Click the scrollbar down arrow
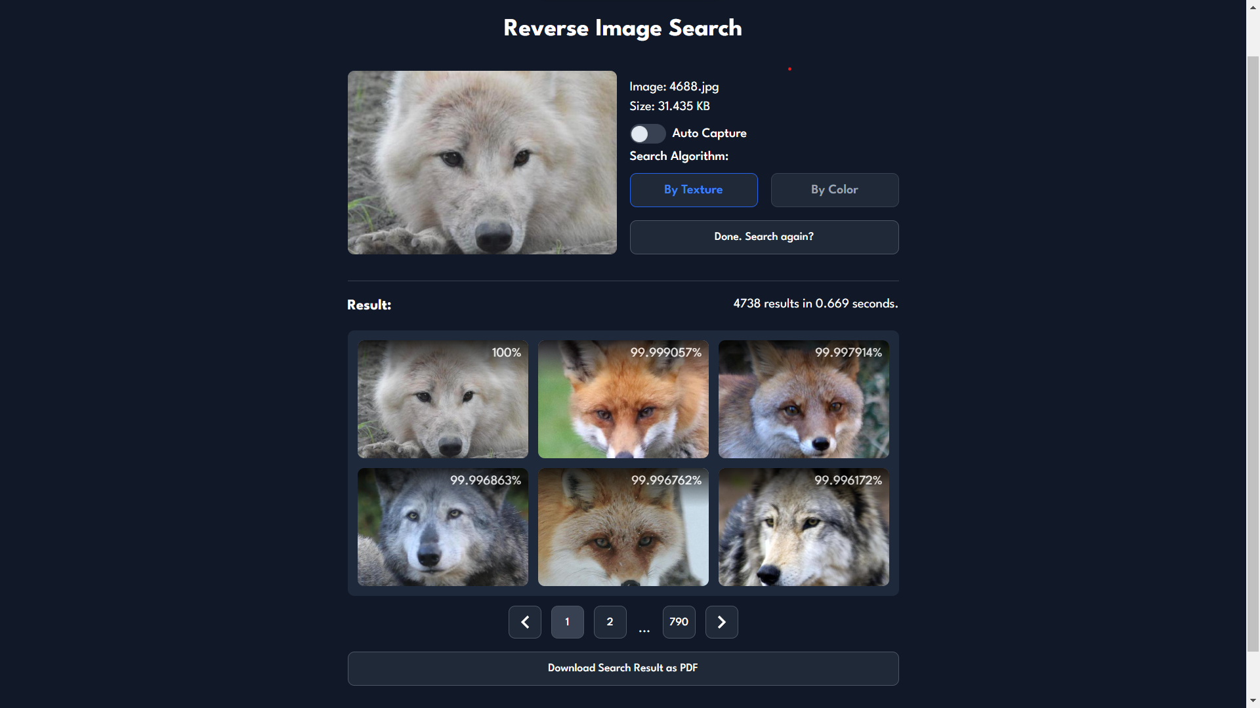 (1253, 701)
